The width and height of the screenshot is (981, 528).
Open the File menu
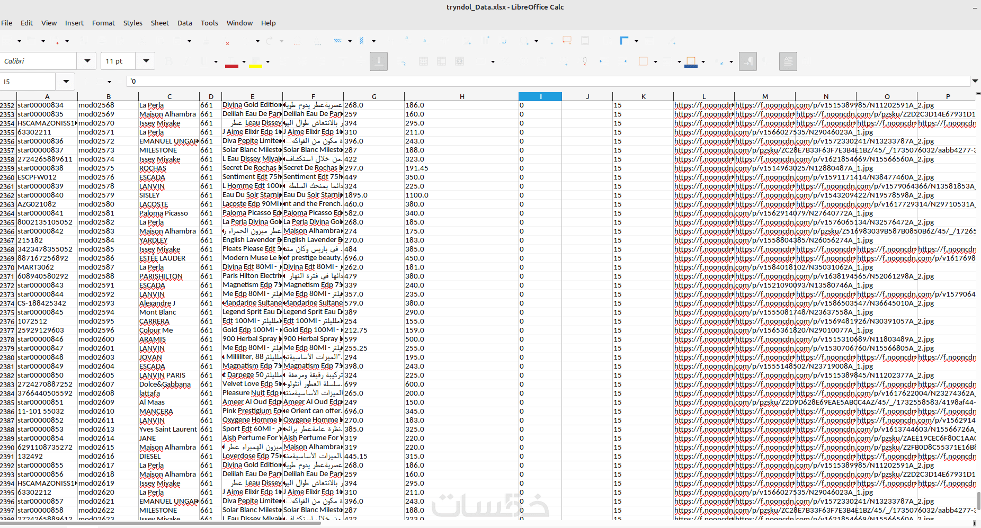[x=7, y=23]
